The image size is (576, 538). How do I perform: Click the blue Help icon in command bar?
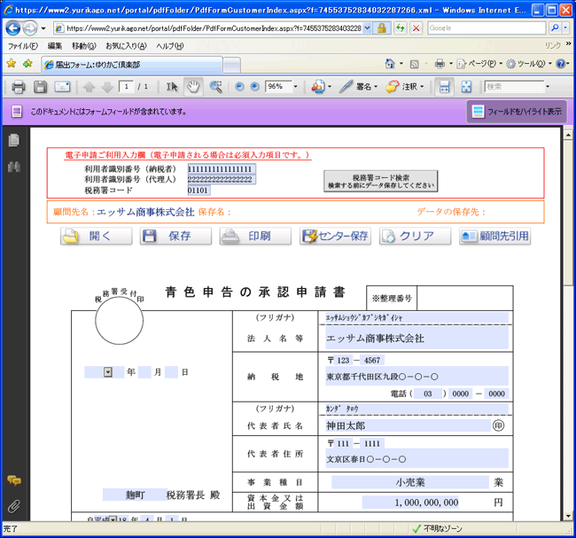pyautogui.click(x=561, y=64)
